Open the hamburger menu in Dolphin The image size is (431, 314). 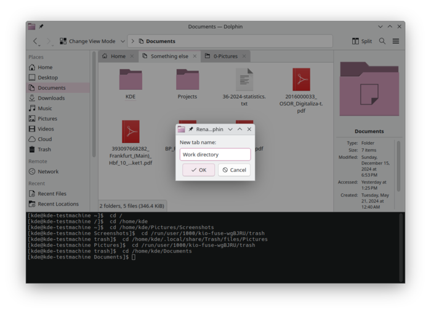click(396, 41)
